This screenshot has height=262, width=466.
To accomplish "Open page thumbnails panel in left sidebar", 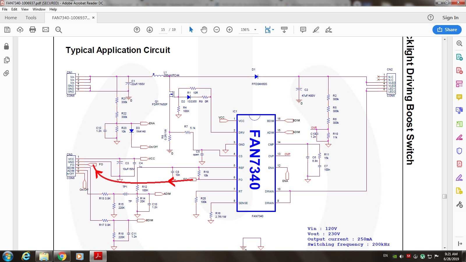I will [x=6, y=60].
